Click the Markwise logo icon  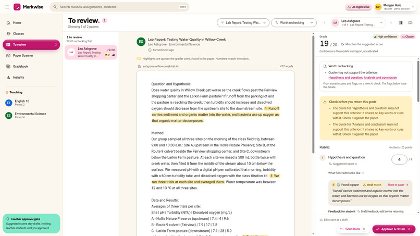tap(17, 7)
